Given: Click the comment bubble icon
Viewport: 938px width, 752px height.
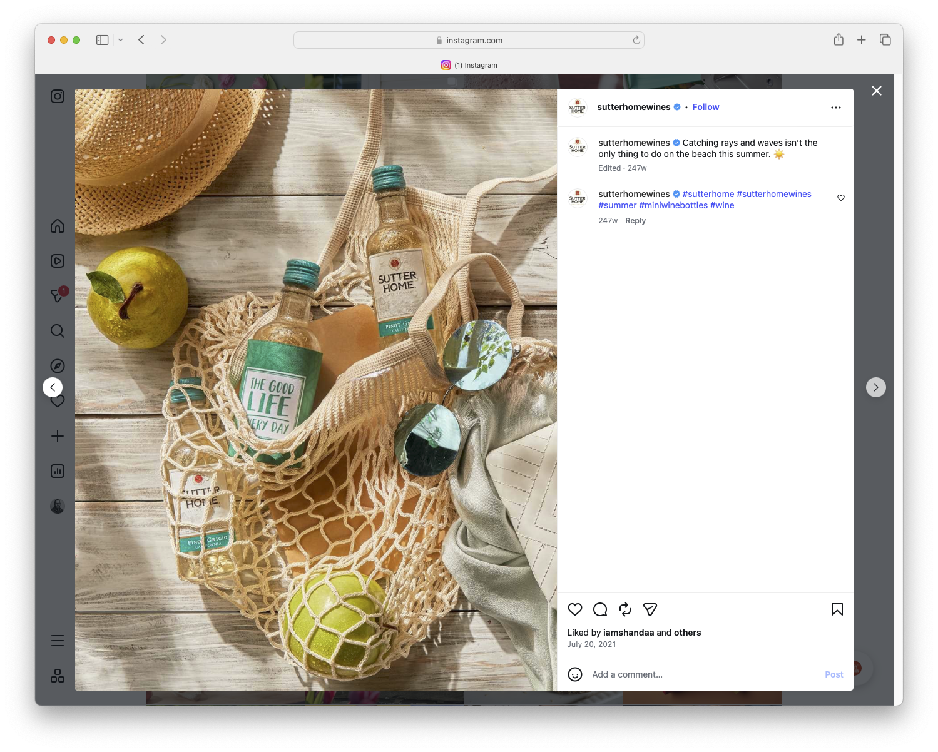Looking at the screenshot, I should pyautogui.click(x=600, y=609).
